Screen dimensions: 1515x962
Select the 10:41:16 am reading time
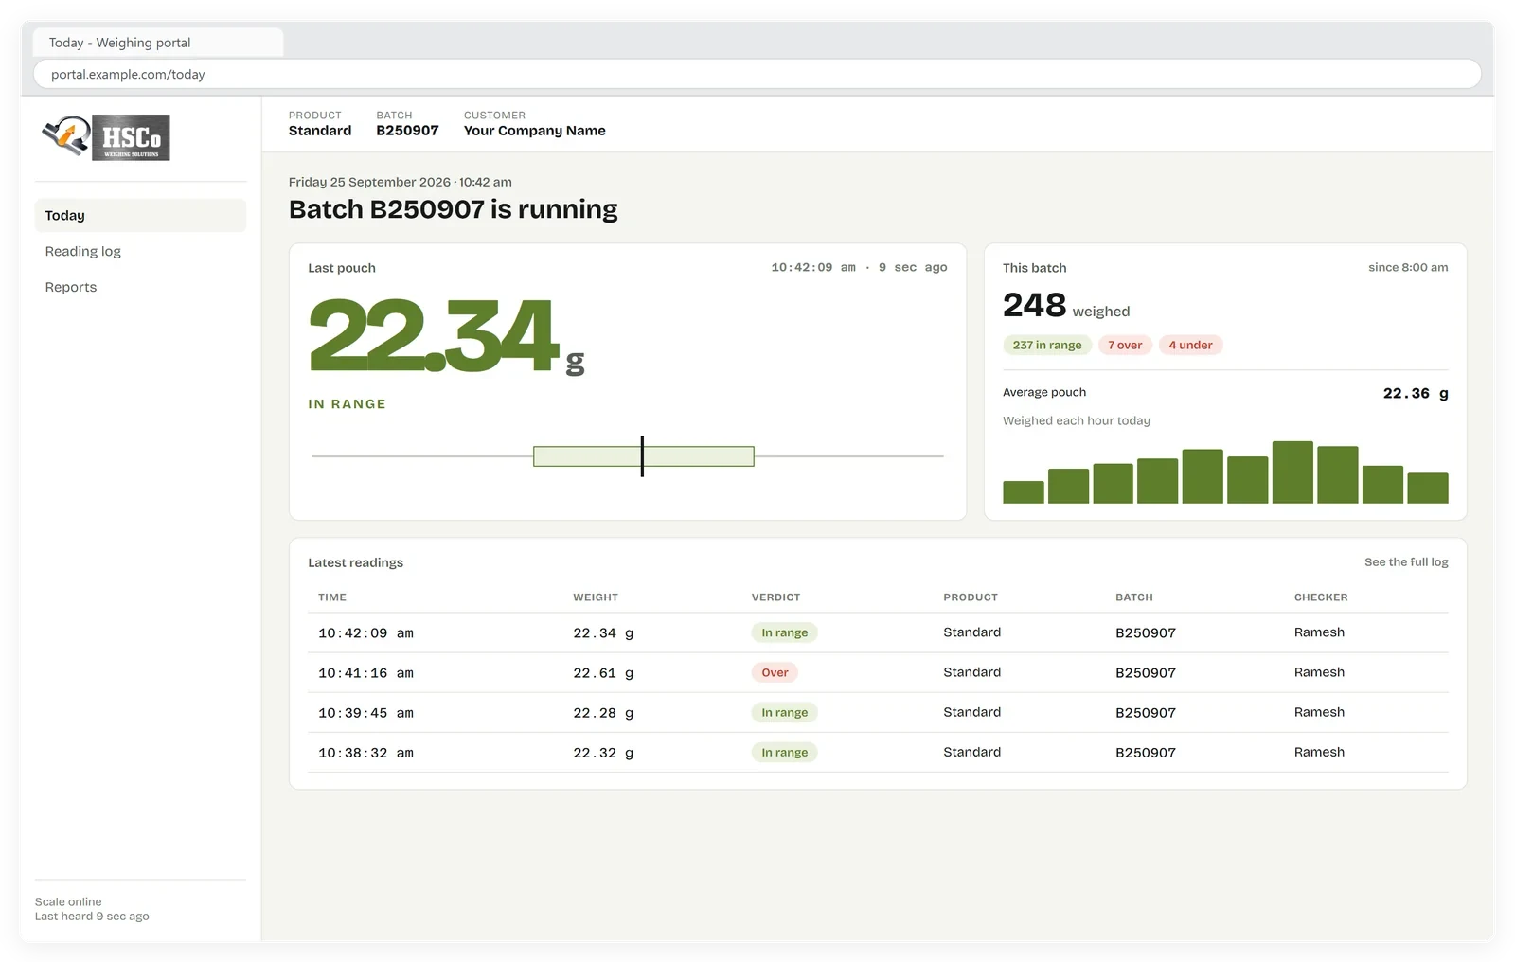pyautogui.click(x=365, y=673)
